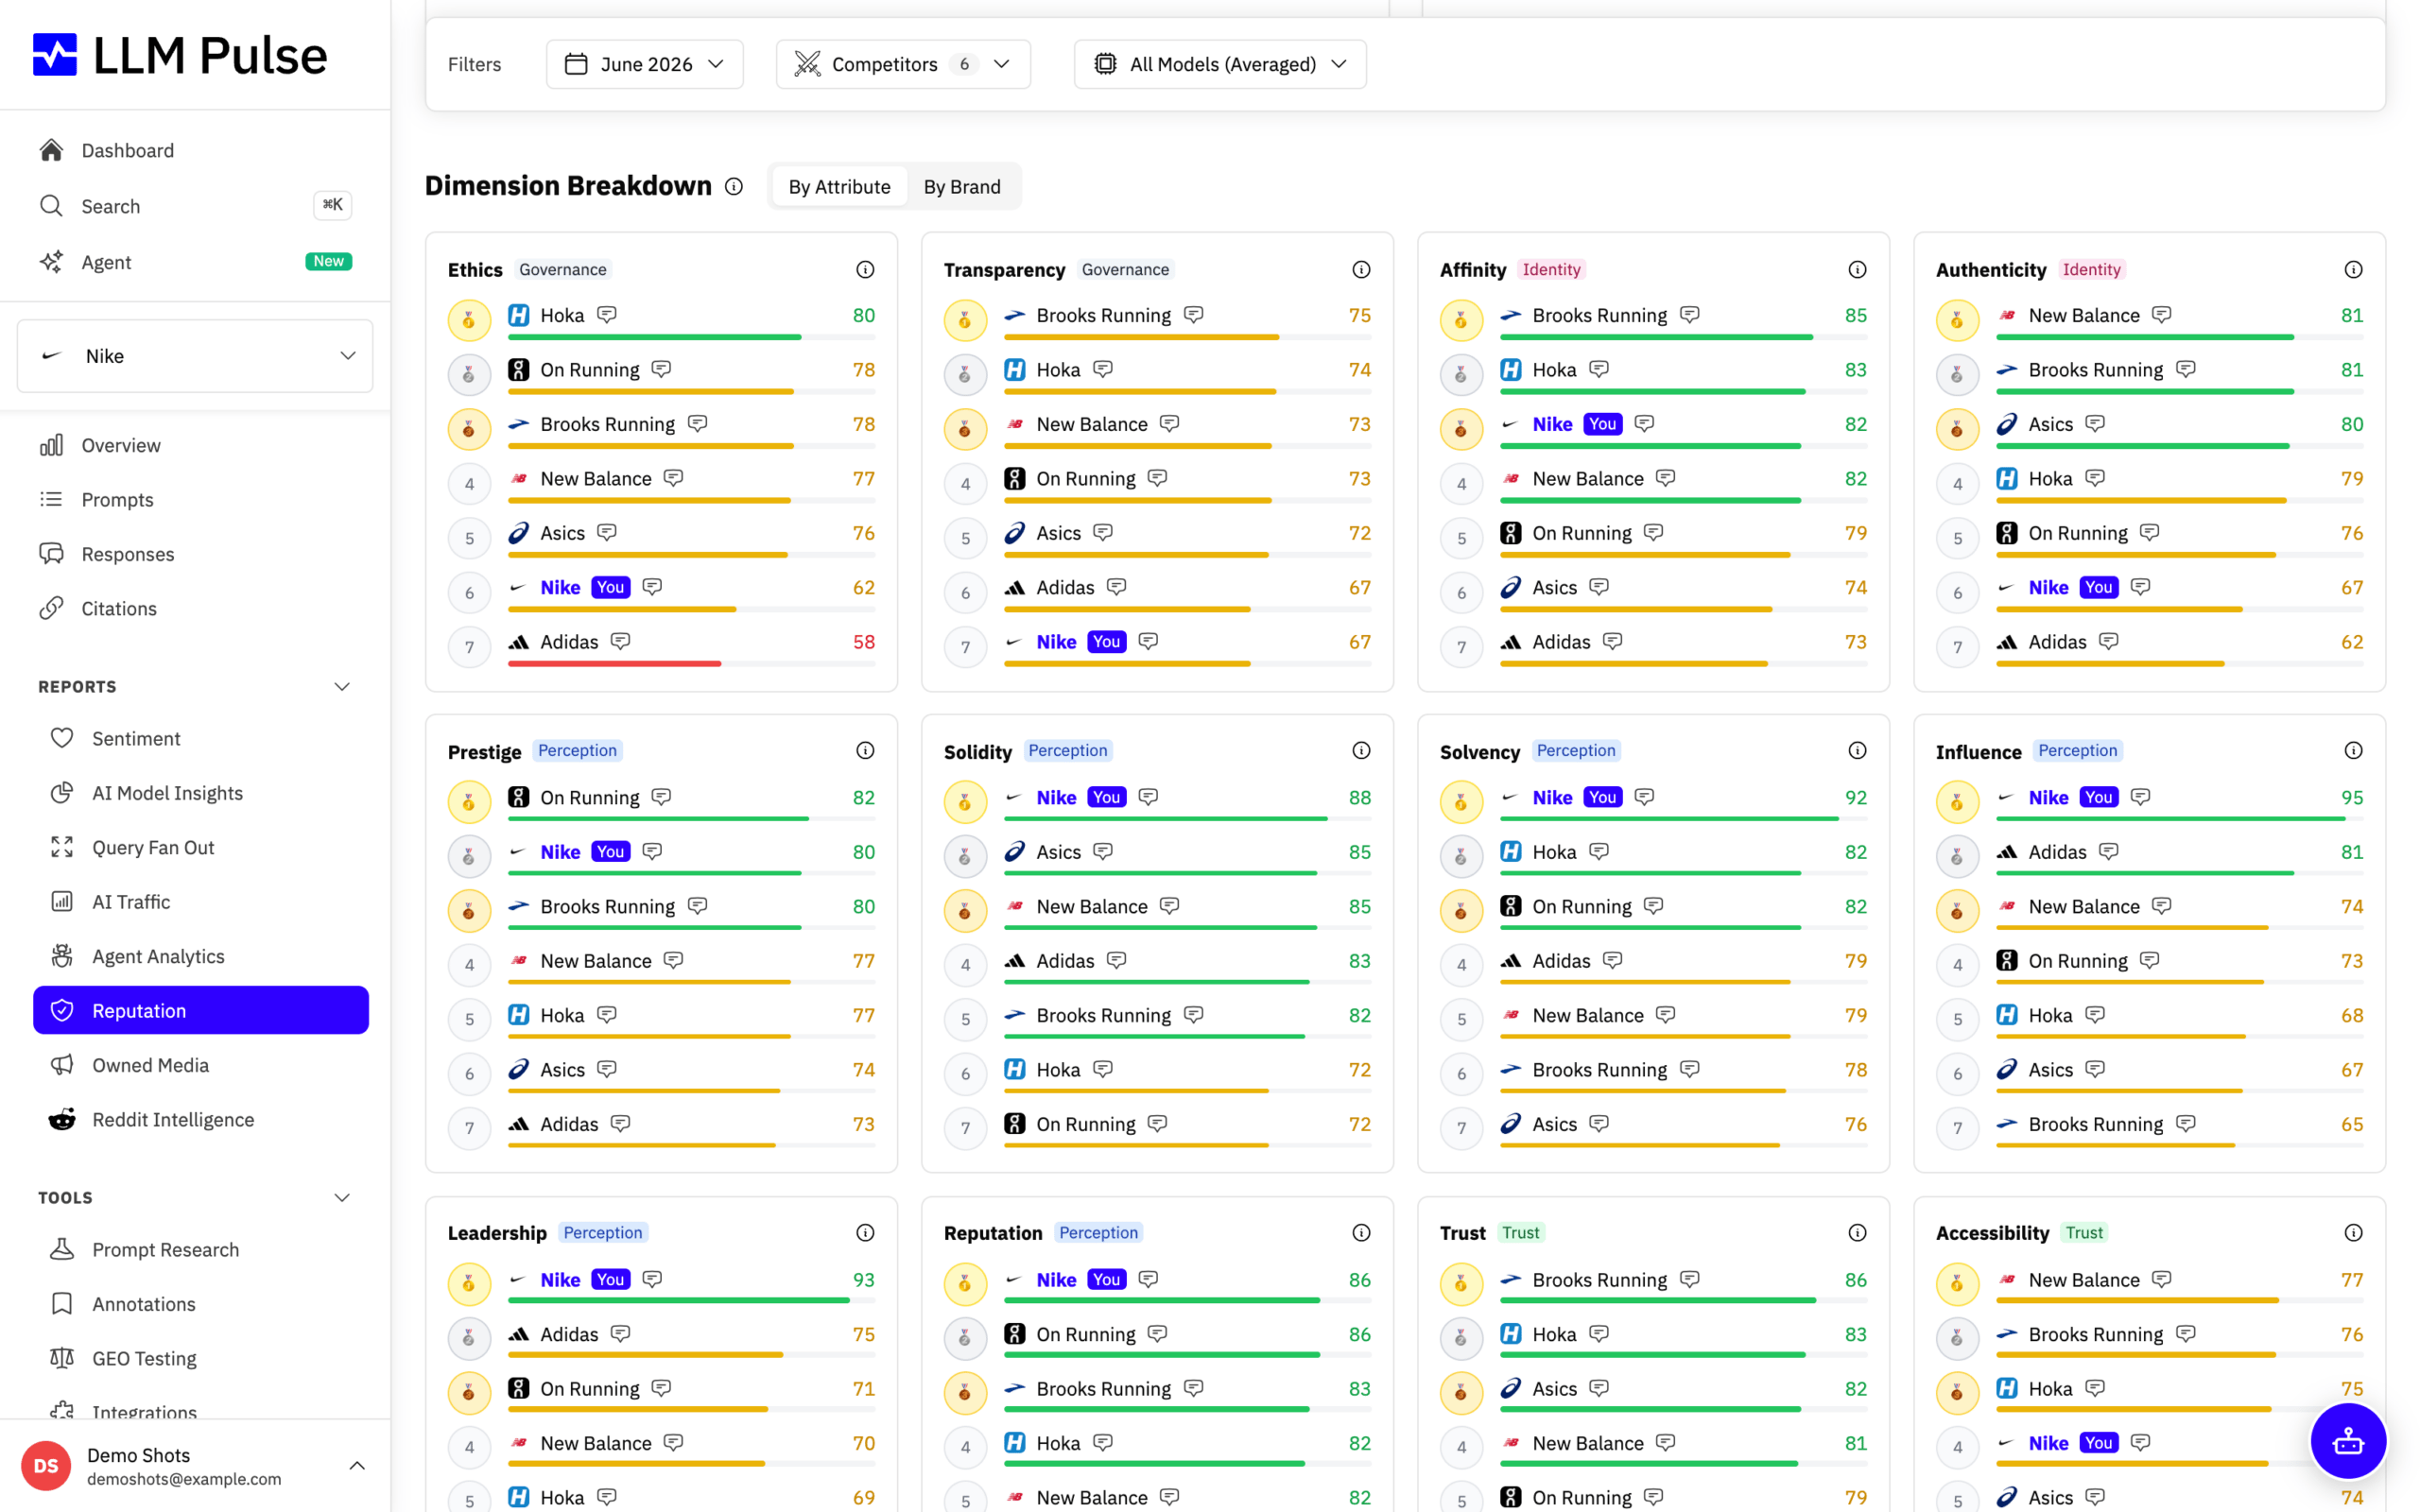Image resolution: width=2420 pixels, height=1512 pixels.
Task: Open comment icon beside Nike in Solidity
Action: click(1148, 797)
